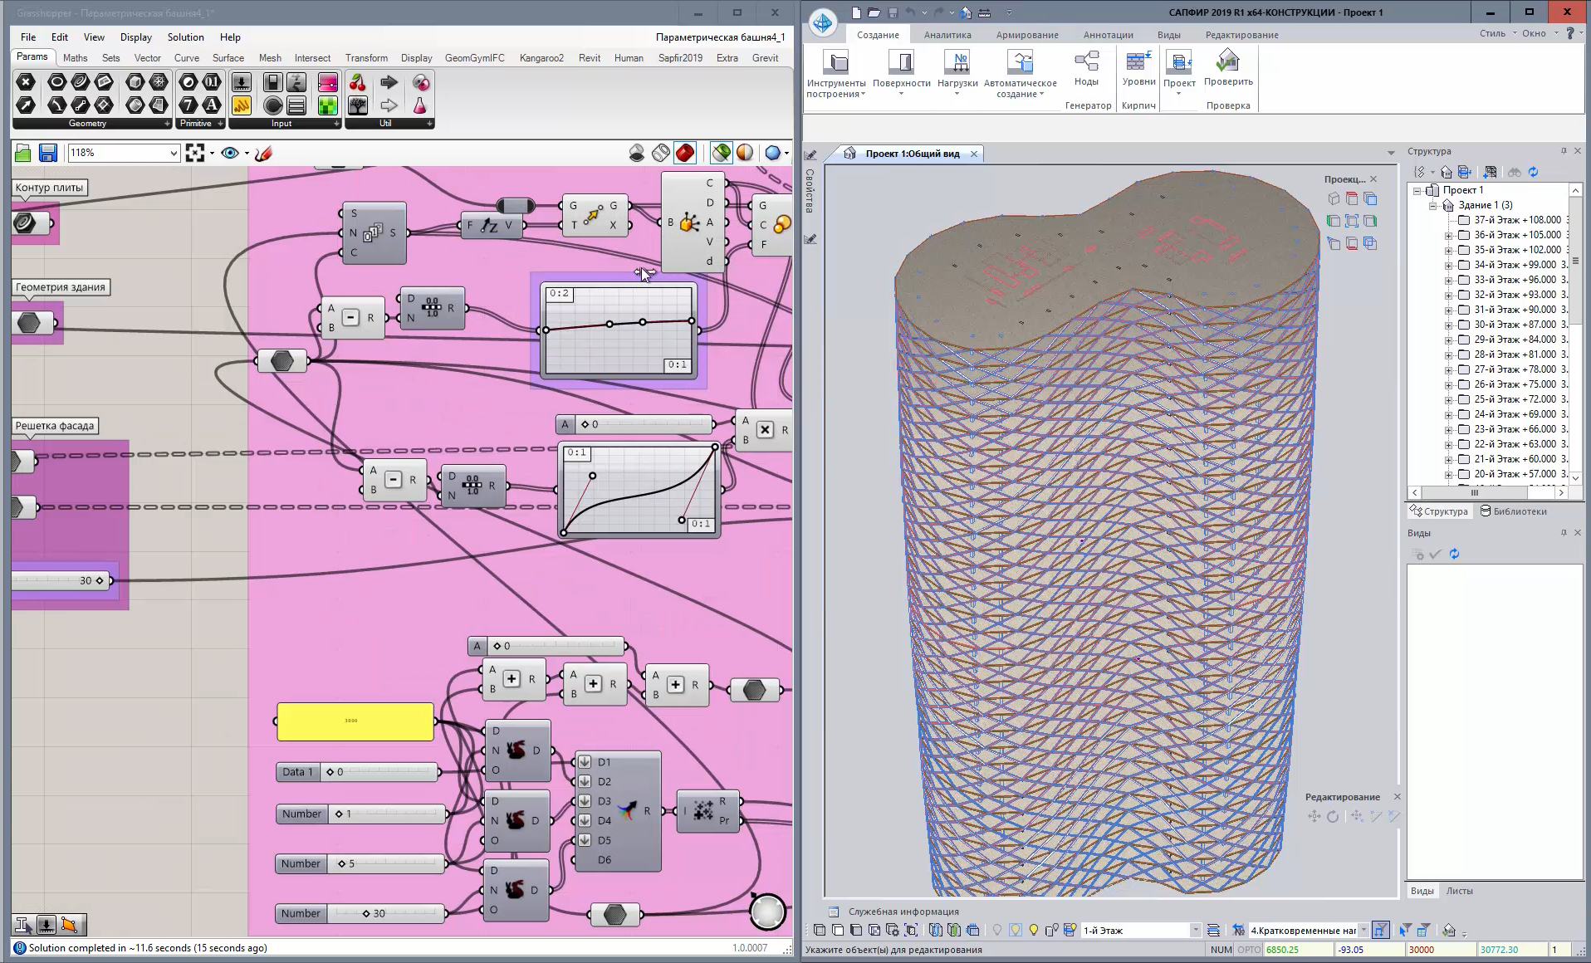Toggle the highlighted filter button in bottom toolbar
Image resolution: width=1591 pixels, height=963 pixels.
(x=1380, y=931)
